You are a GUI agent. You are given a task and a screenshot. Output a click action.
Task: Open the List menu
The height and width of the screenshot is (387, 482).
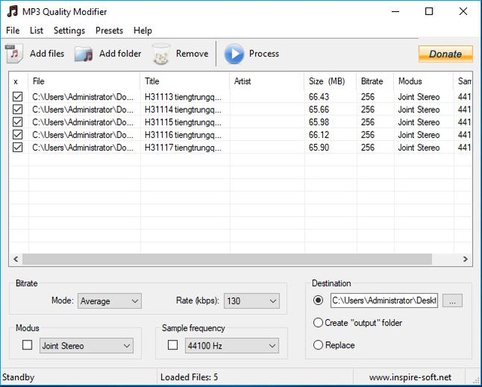point(37,30)
